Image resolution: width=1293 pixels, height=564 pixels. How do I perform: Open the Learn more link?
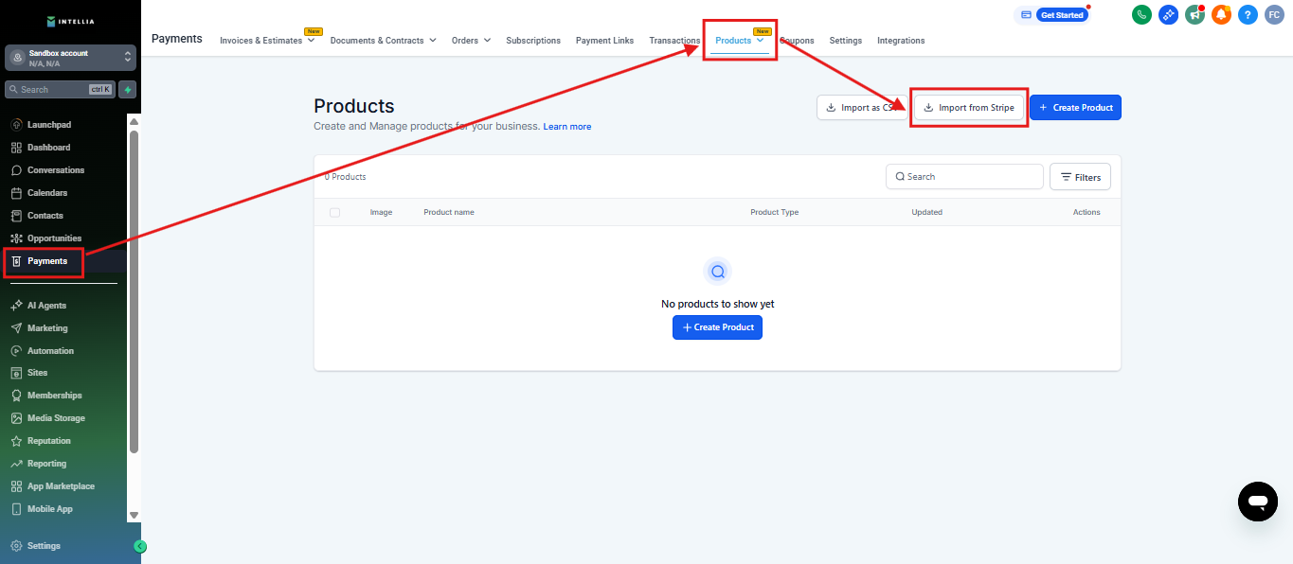566,127
